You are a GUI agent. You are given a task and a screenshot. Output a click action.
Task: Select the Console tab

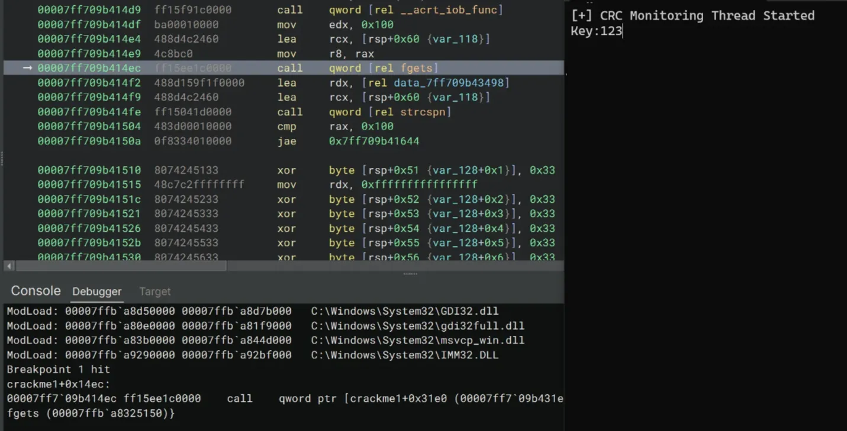[x=36, y=291]
